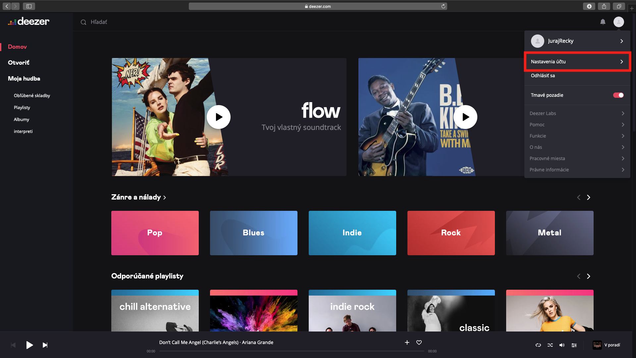The width and height of the screenshot is (636, 358).
Task: Show next recommended playlists
Action: (x=589, y=276)
